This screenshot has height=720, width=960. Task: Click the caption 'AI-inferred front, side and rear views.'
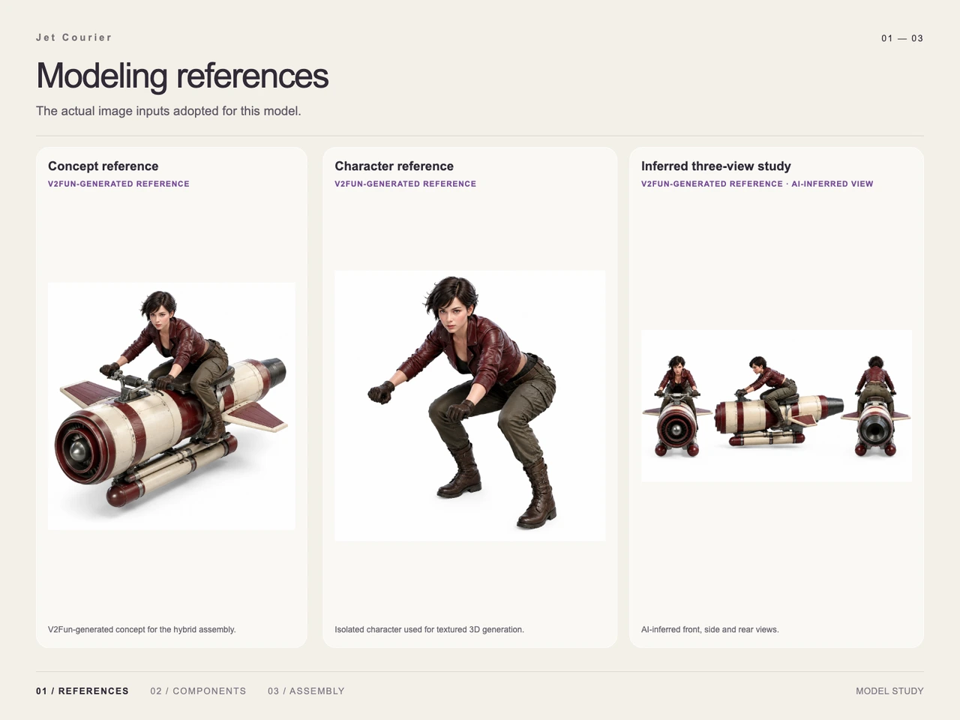(710, 629)
